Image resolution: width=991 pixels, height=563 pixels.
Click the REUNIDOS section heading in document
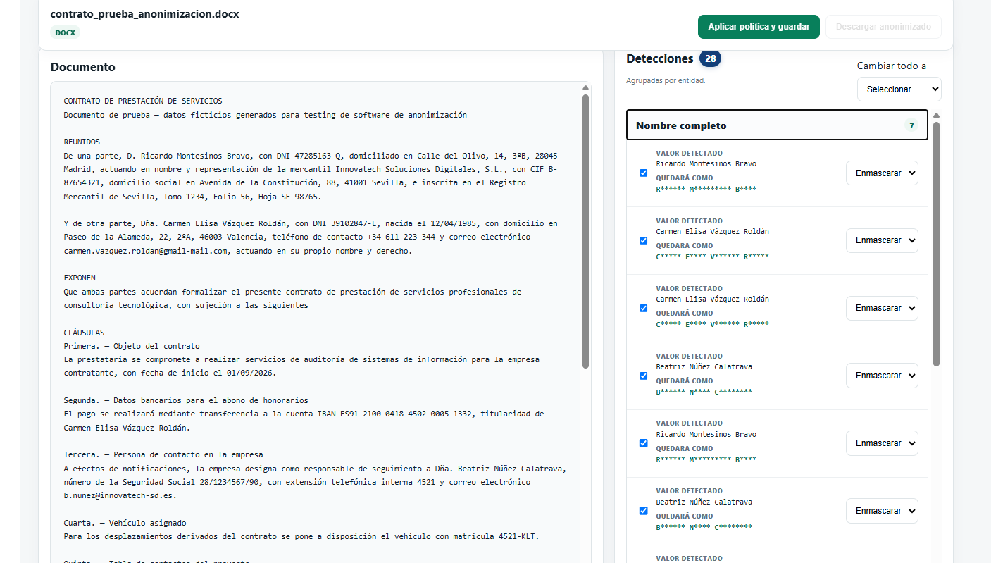pos(82,142)
